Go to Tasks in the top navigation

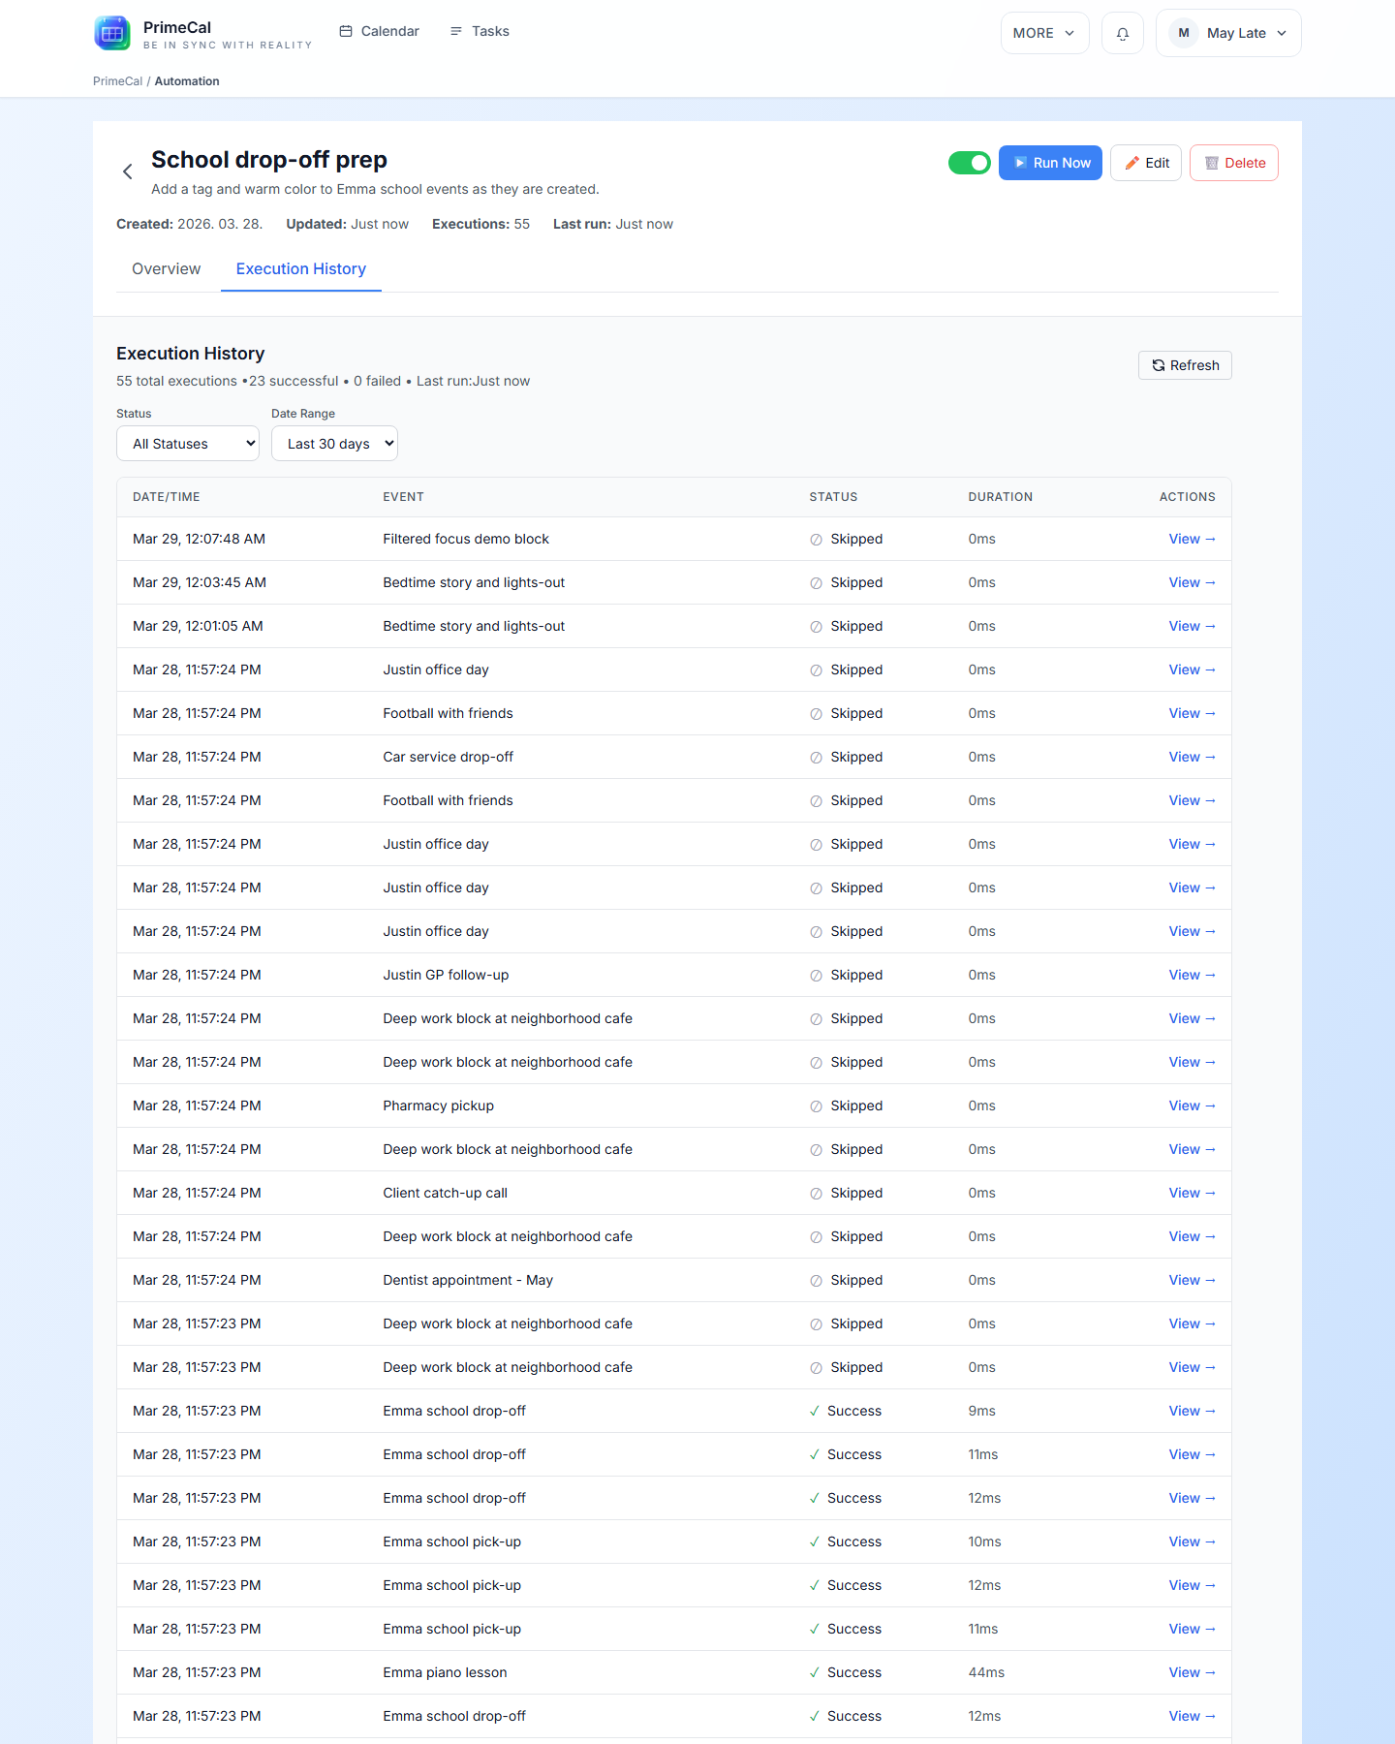coord(480,31)
